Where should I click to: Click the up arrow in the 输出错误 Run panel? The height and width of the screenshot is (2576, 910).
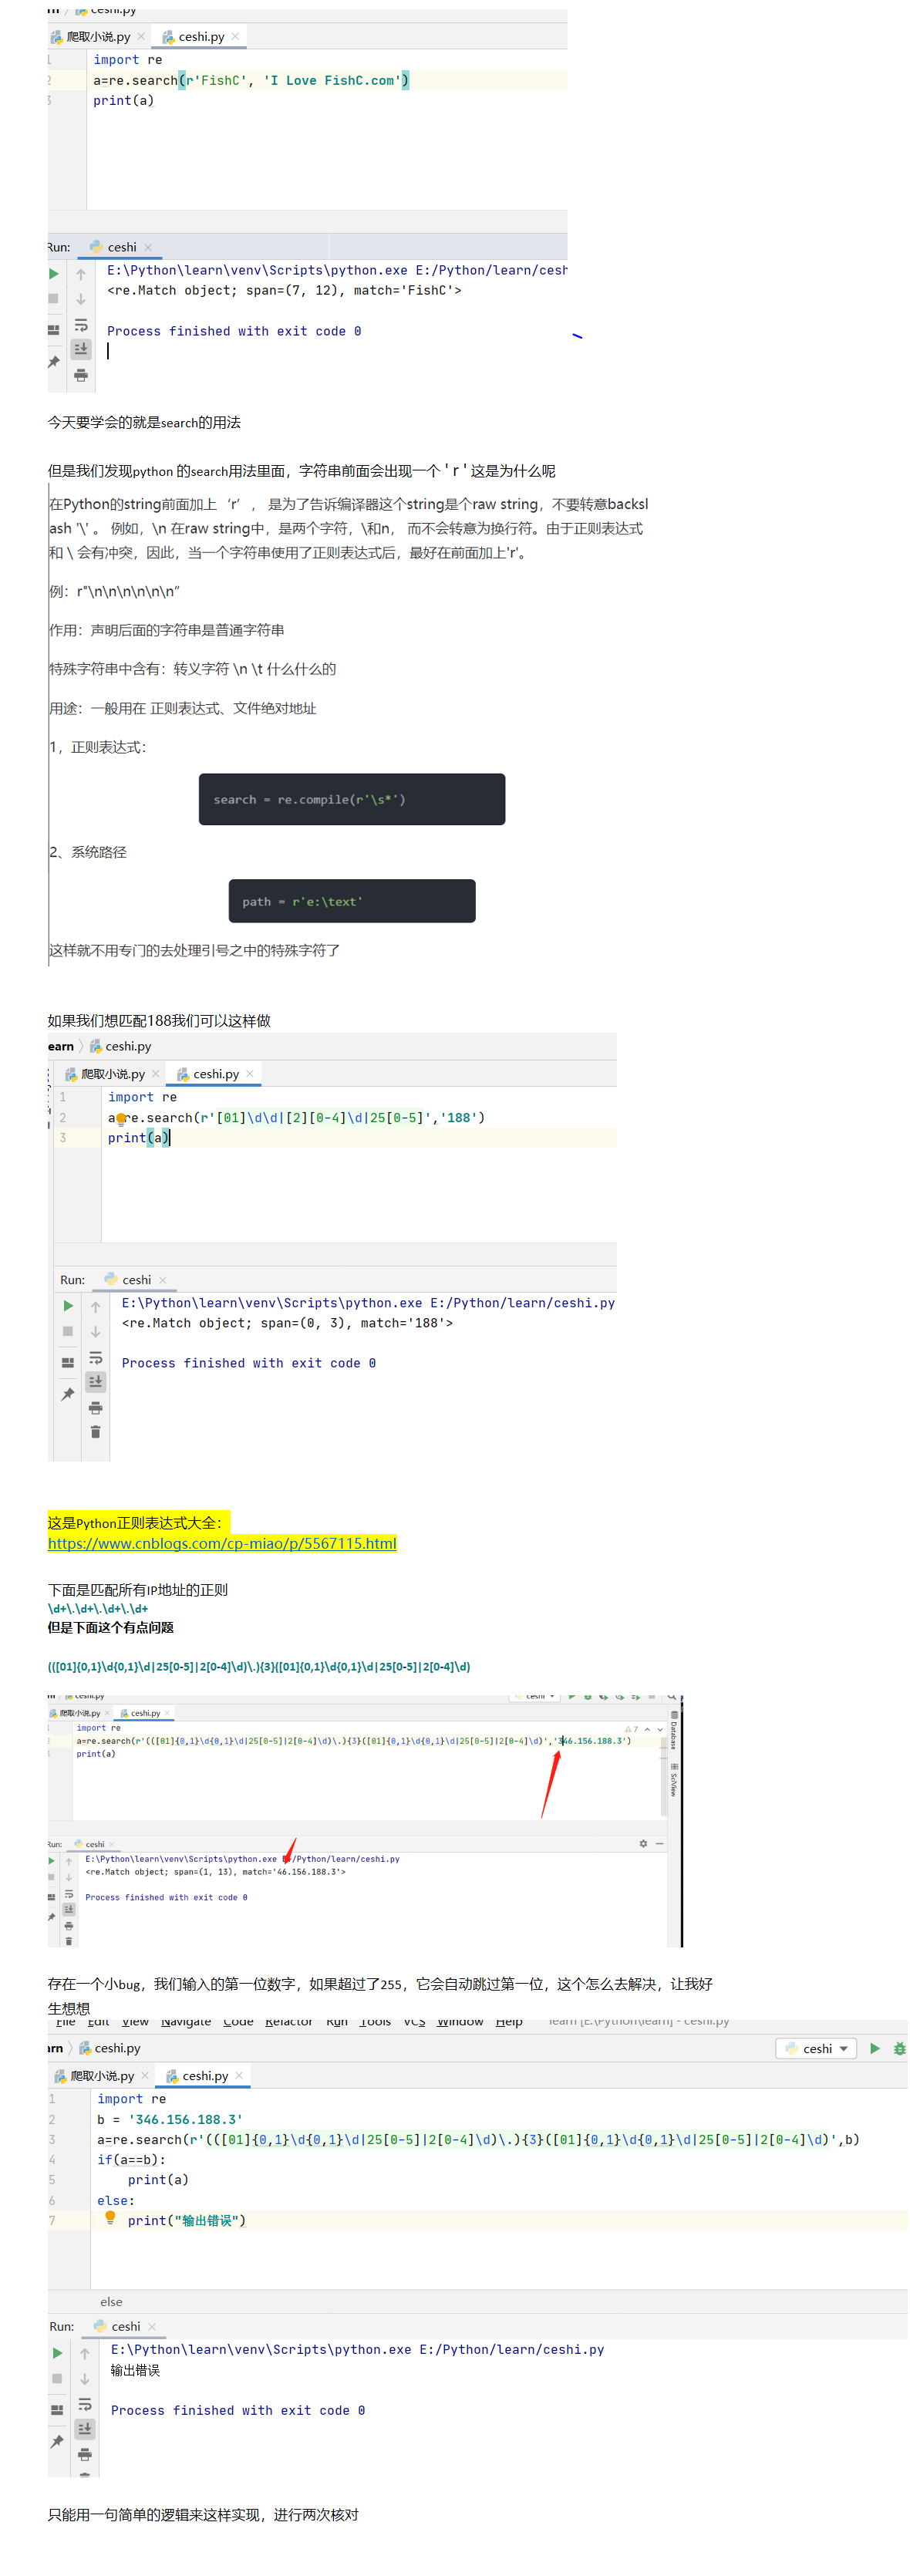(85, 2354)
